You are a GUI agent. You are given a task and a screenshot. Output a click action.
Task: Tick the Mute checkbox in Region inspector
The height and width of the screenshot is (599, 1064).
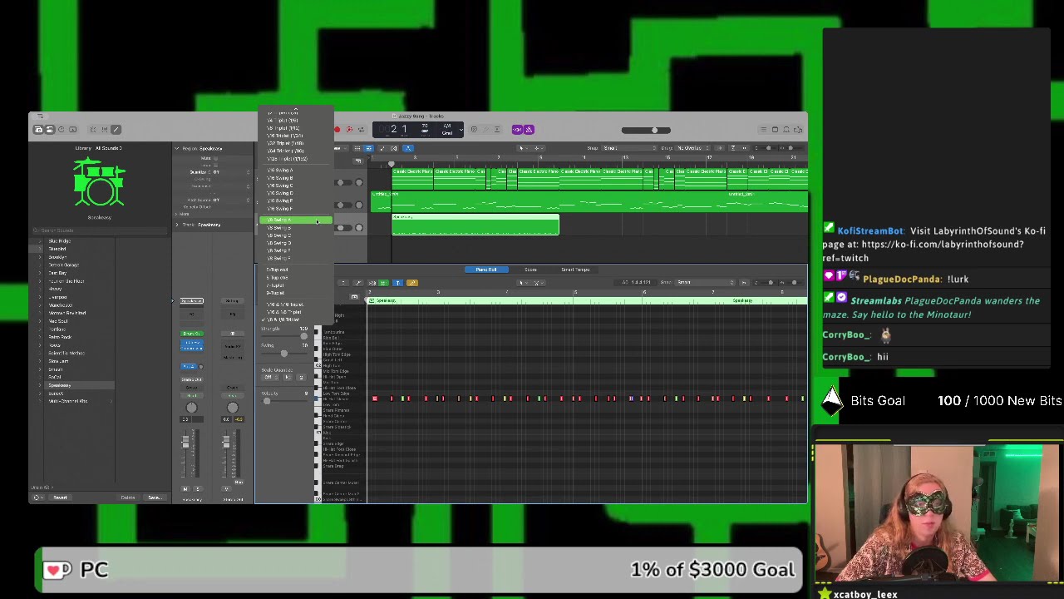coord(215,158)
